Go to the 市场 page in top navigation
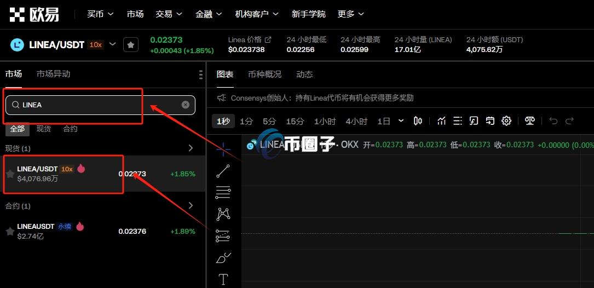Image resolution: width=594 pixels, height=288 pixels. (x=135, y=14)
